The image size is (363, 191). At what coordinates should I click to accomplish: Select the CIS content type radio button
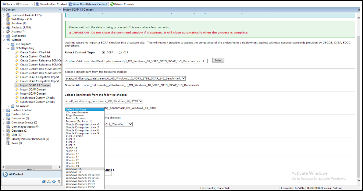point(120,53)
